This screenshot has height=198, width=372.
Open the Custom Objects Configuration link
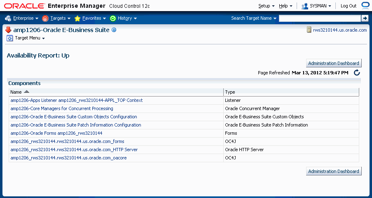click(x=74, y=117)
